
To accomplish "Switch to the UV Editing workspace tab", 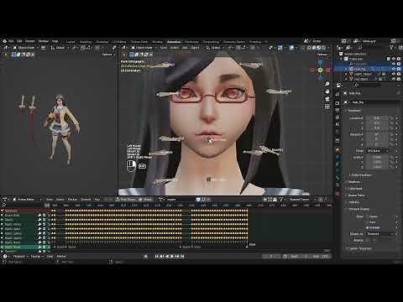I will pyautogui.click(x=119, y=42).
